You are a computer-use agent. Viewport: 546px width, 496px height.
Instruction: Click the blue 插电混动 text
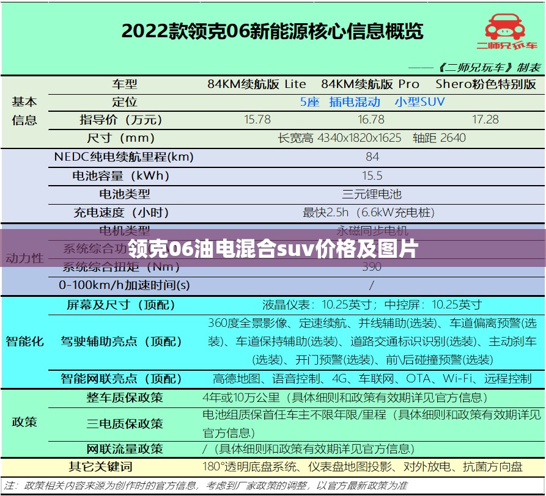click(x=355, y=102)
